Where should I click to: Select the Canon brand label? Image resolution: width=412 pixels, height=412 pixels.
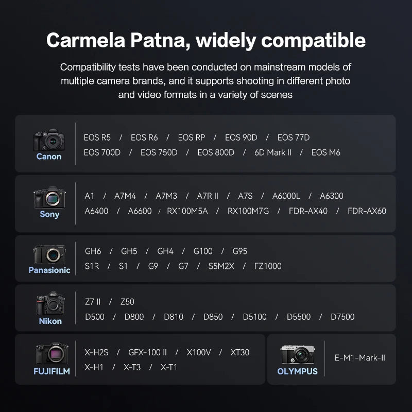(x=49, y=157)
